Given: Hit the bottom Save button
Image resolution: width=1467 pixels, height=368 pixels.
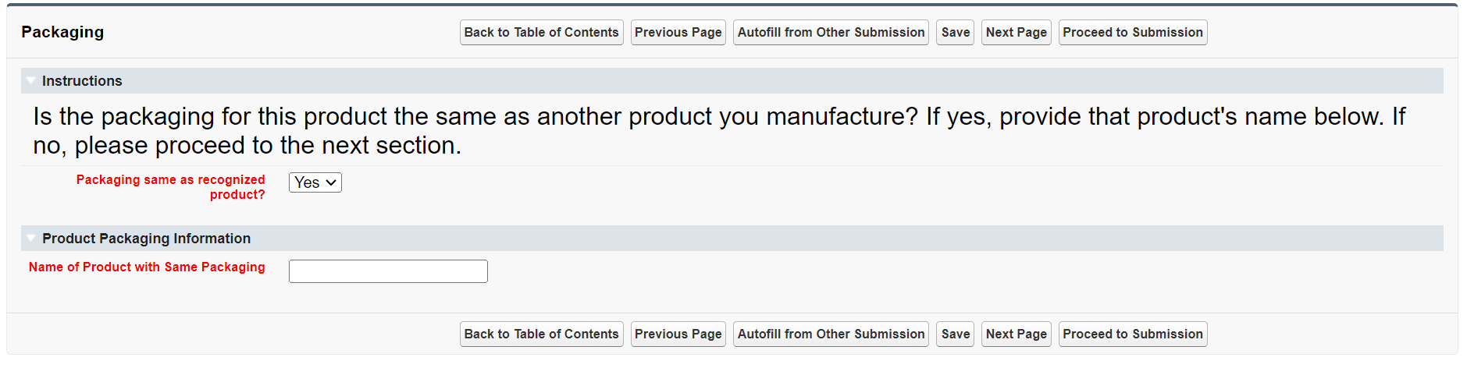Looking at the screenshot, I should tap(955, 334).
